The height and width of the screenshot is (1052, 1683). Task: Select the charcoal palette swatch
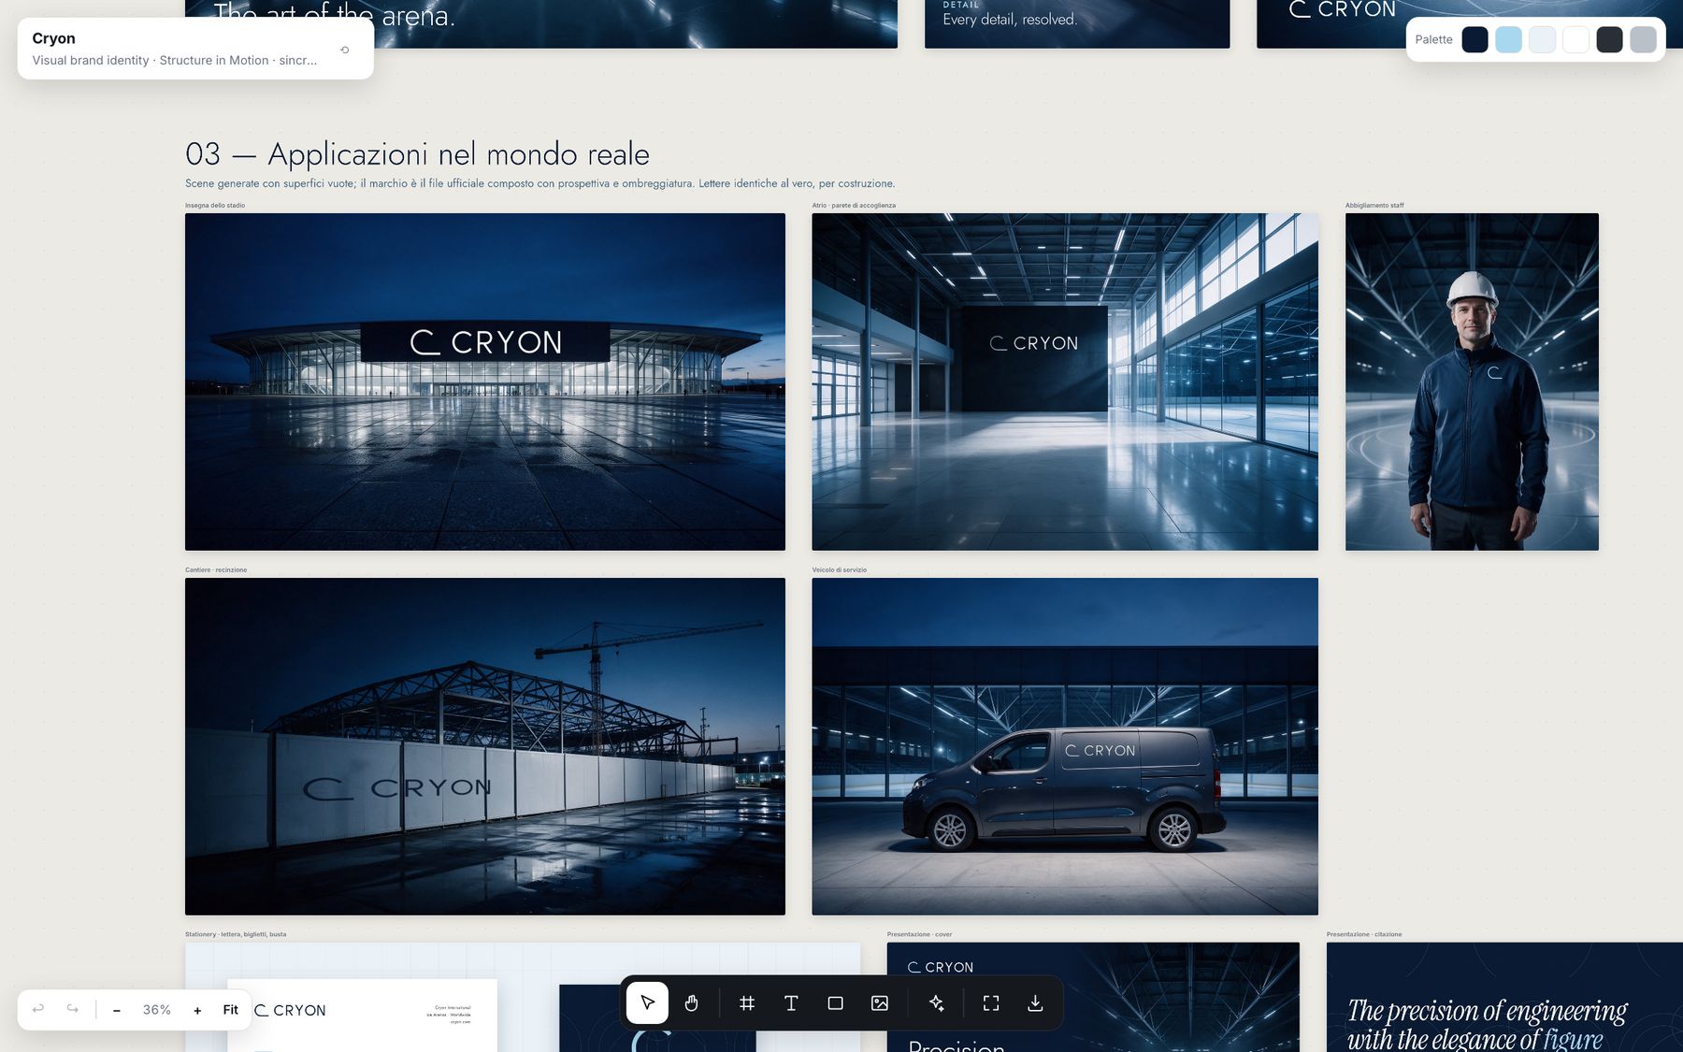click(x=1609, y=39)
